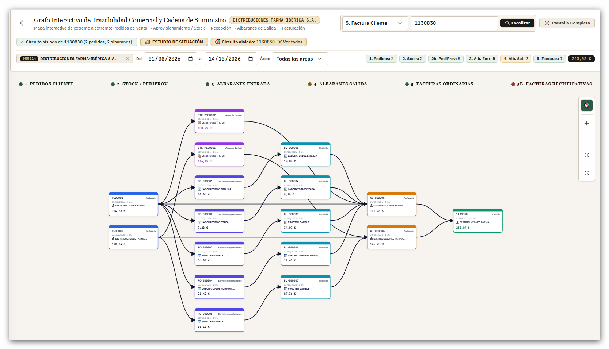Click the 4. ALBARANES SALIDA column header

[x=338, y=84]
